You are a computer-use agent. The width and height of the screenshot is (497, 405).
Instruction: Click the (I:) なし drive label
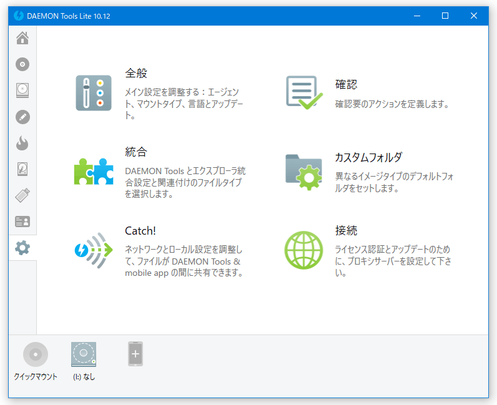click(x=84, y=377)
